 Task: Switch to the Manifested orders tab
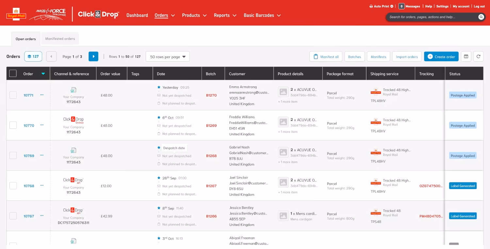click(x=60, y=38)
